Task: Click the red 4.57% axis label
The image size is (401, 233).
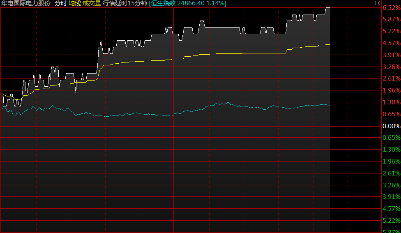Action: 391,43
